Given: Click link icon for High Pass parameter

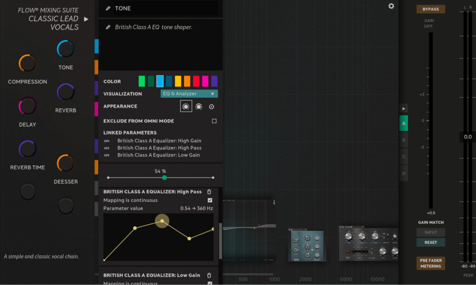Looking at the screenshot, I should coord(106,148).
